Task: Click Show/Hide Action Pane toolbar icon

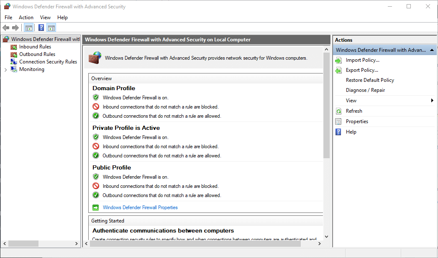Action: (x=51, y=28)
